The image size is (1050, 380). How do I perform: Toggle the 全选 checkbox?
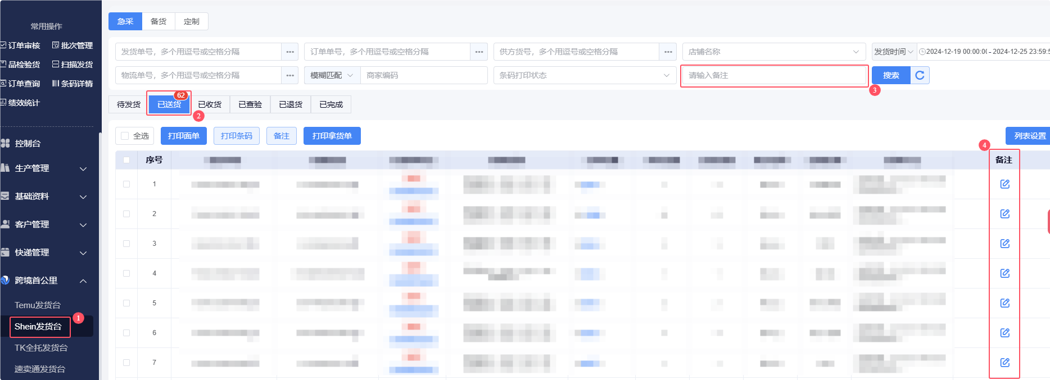(x=125, y=136)
